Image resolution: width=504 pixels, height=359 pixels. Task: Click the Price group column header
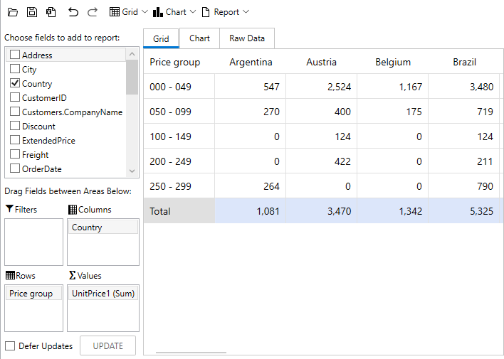175,63
